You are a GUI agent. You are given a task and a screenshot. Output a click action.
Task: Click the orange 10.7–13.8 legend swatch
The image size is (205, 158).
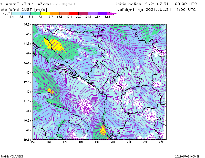coord(55,14)
